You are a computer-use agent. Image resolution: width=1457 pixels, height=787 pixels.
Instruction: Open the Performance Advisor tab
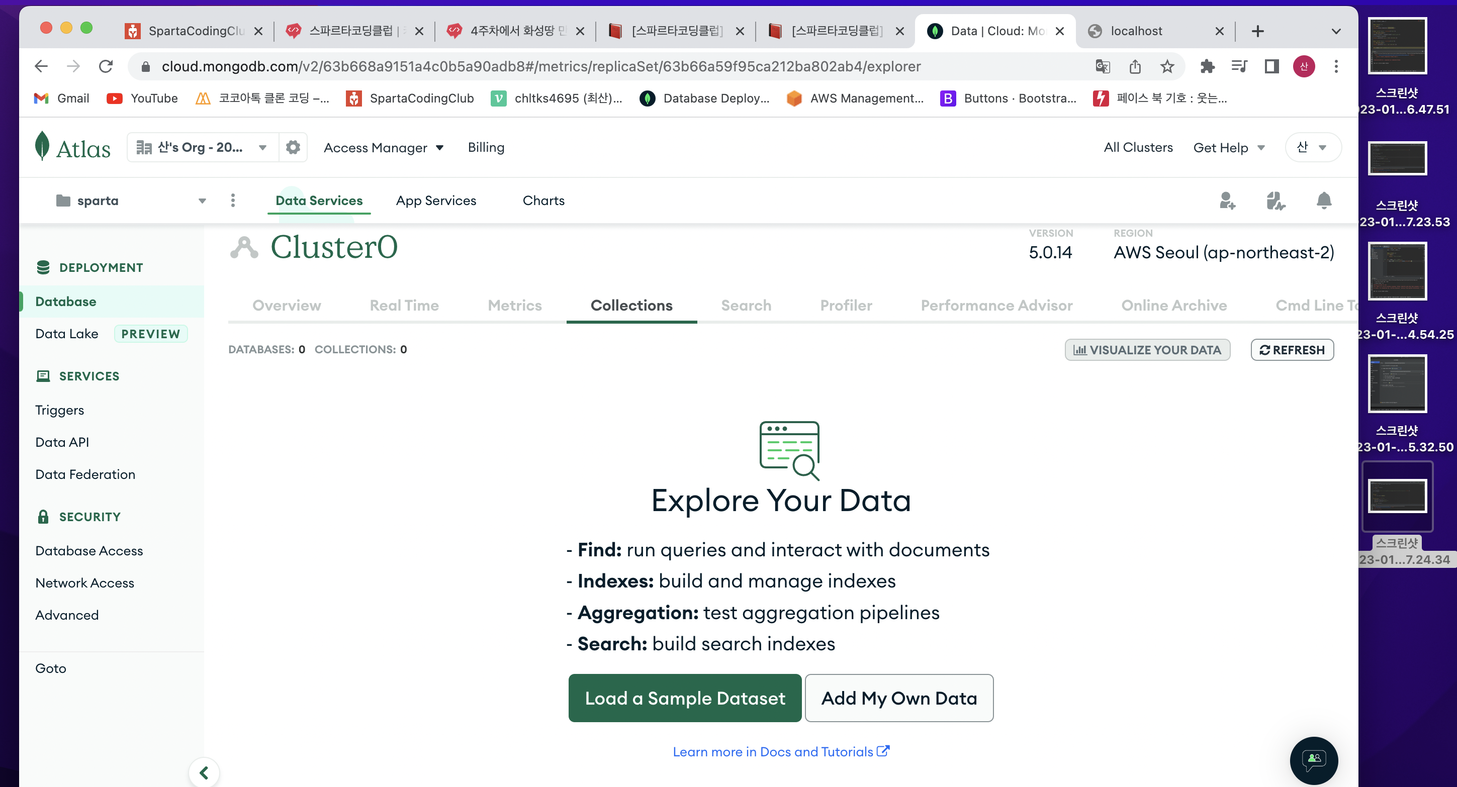point(996,306)
